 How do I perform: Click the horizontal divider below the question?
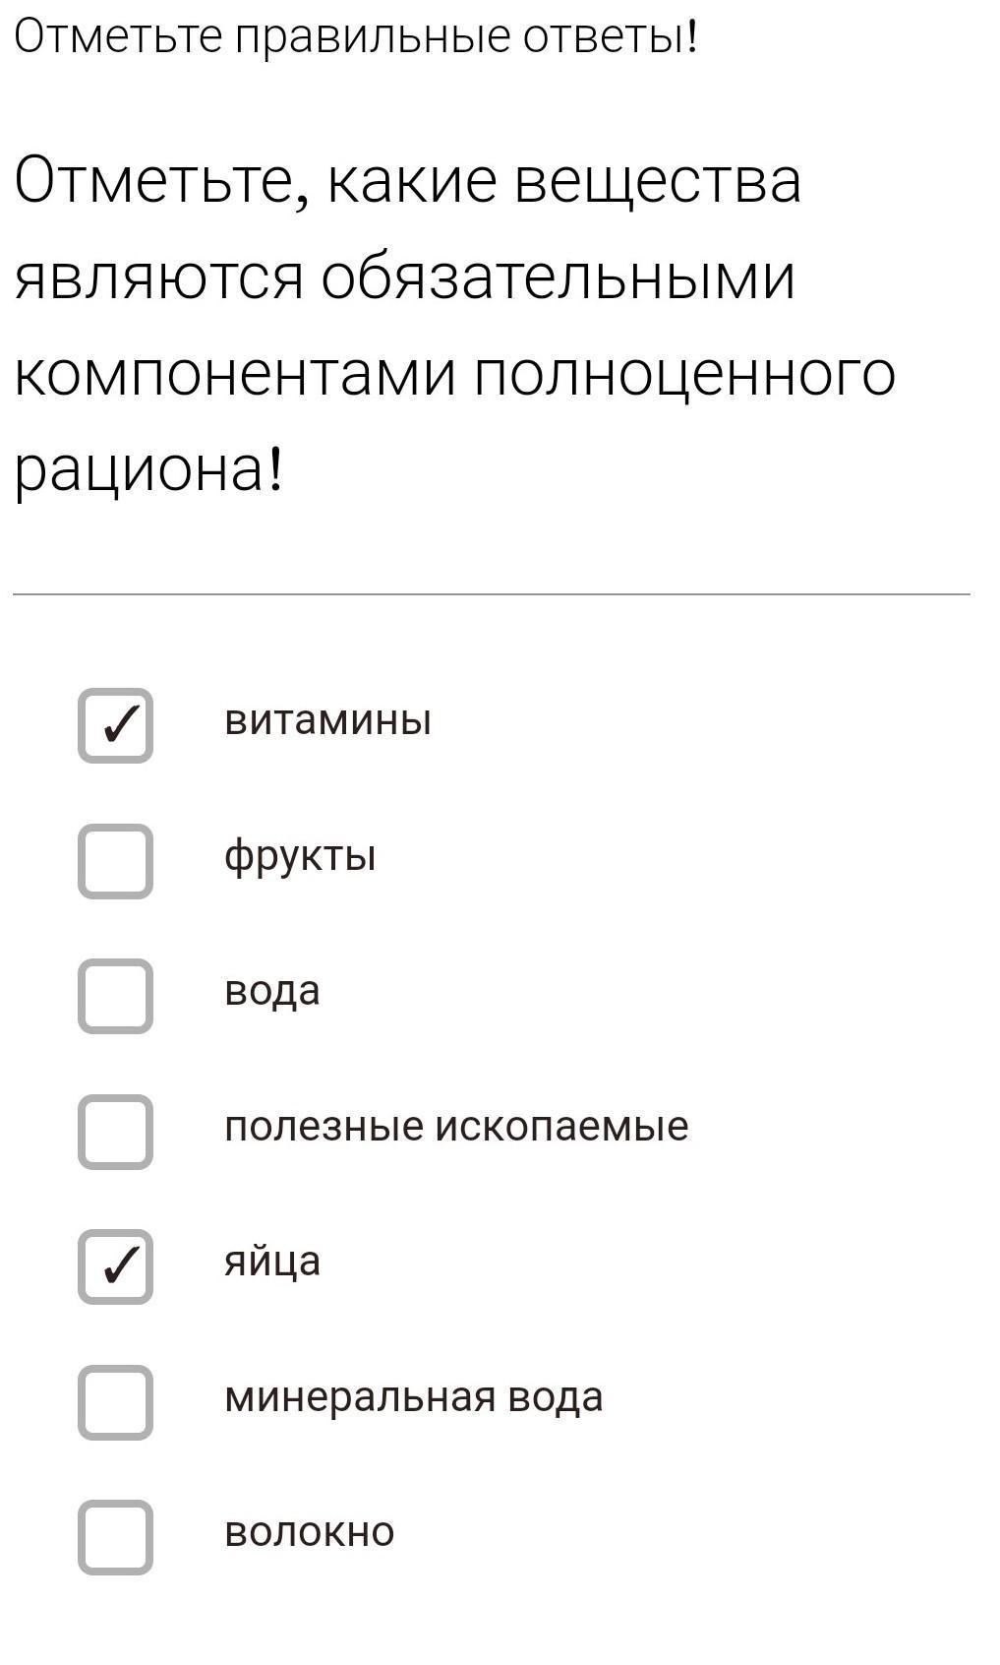click(x=492, y=594)
